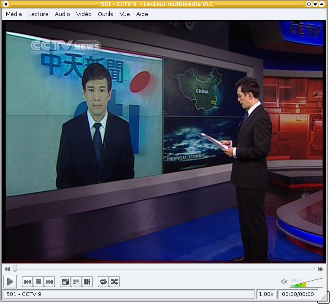This screenshot has height=304, width=330.
Task: Minimize the VLC window via the down arrow
Action: coord(315,4)
